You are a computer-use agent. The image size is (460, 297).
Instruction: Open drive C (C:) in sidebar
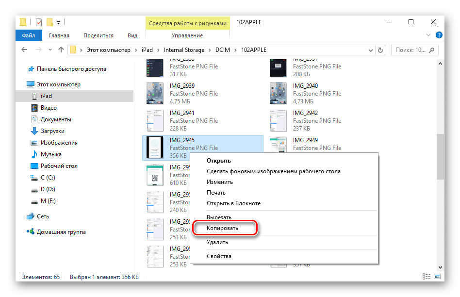pos(48,178)
